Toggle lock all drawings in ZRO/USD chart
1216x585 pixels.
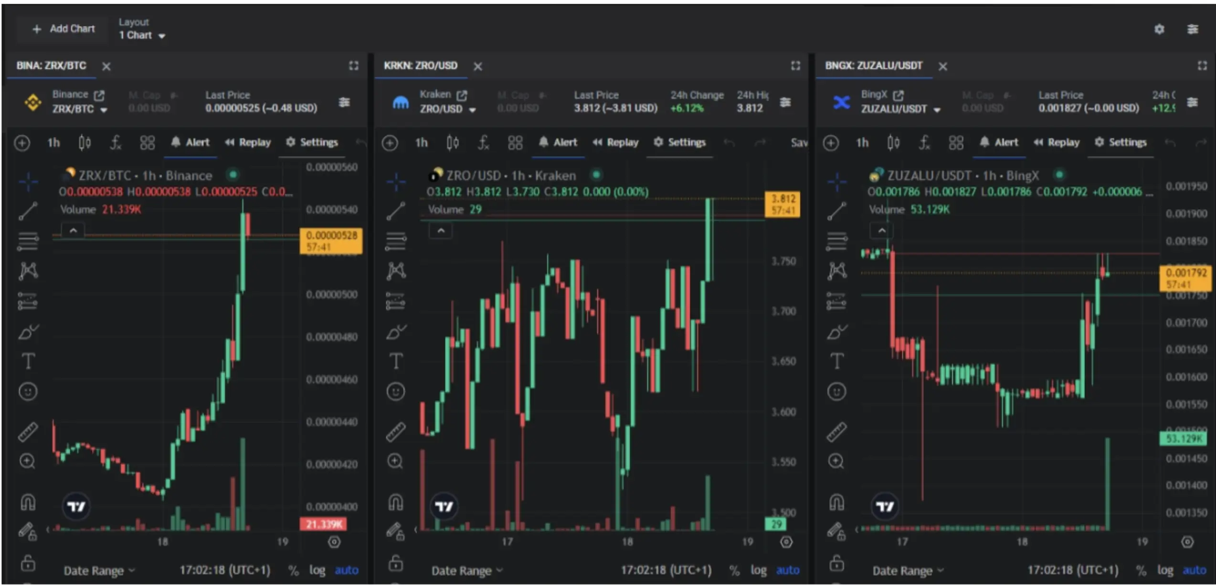point(396,563)
